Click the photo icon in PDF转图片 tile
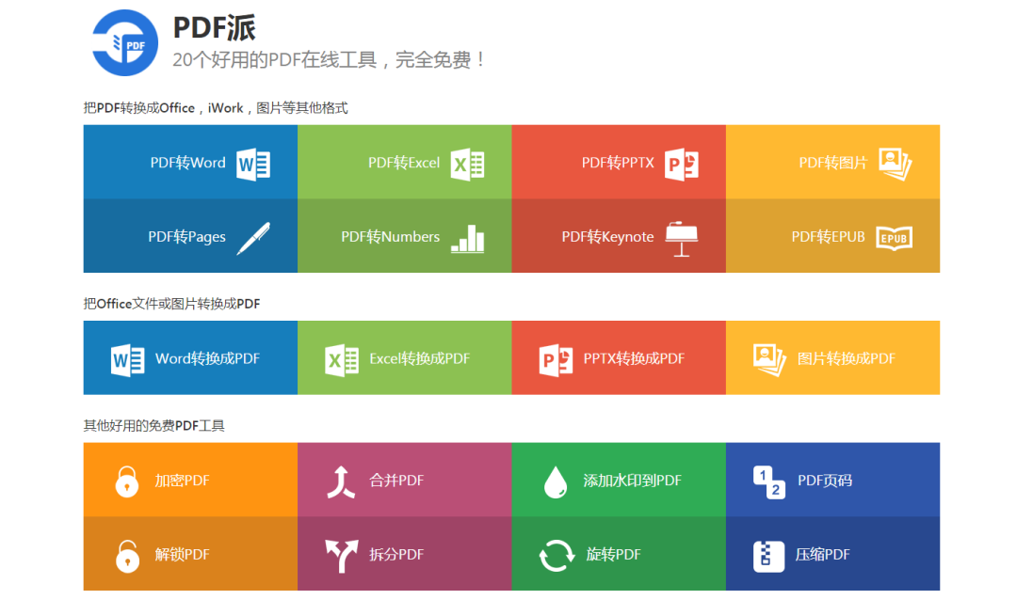This screenshot has width=1017, height=600. tap(896, 164)
